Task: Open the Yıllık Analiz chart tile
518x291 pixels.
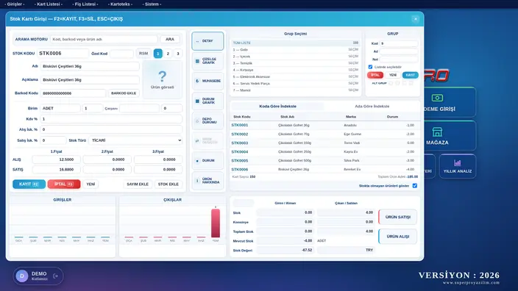Action: pos(457,166)
